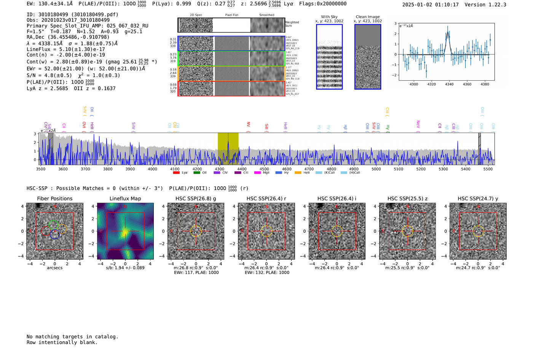The width and height of the screenshot is (533, 363).
Task: Click the (K)CaII legend swatch
Action: 319,173
